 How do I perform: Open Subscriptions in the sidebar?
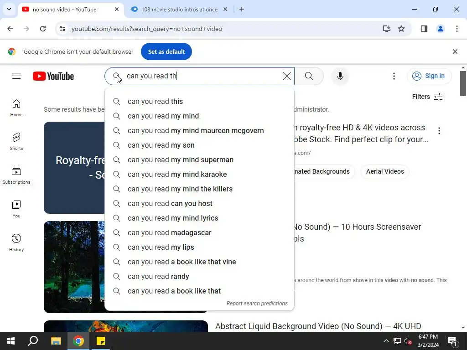point(16,175)
